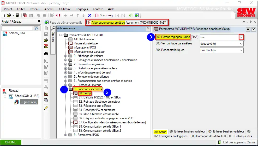Screen dimensions: 258x146
Task: Select ATEX-Information tree item
Action: (x=85, y=39)
